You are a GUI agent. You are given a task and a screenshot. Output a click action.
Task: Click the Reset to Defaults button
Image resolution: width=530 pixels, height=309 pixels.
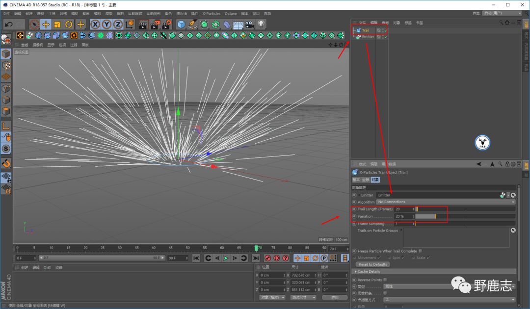click(373, 264)
